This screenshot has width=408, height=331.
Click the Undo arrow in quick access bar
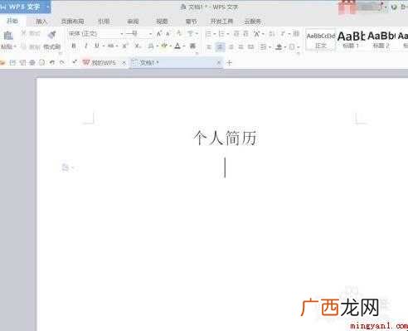[x=52, y=62]
